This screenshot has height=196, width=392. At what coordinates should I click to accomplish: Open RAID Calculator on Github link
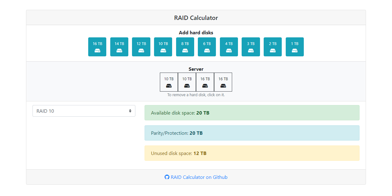tap(198, 177)
